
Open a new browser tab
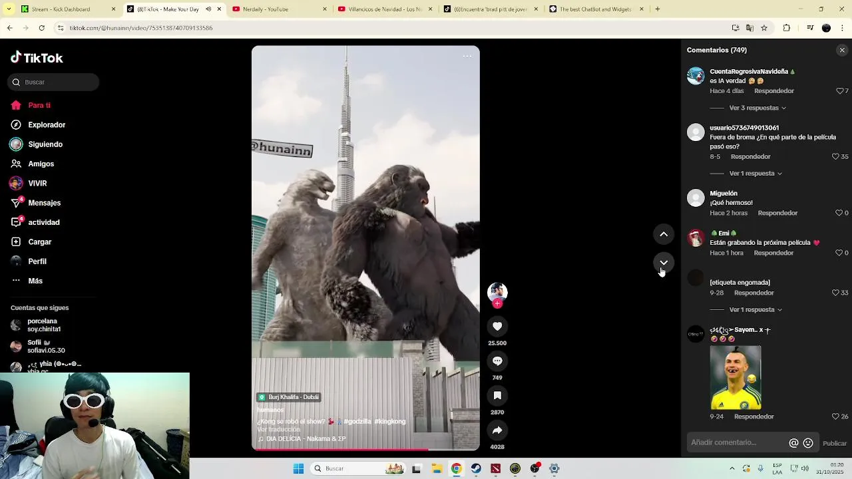click(x=658, y=9)
